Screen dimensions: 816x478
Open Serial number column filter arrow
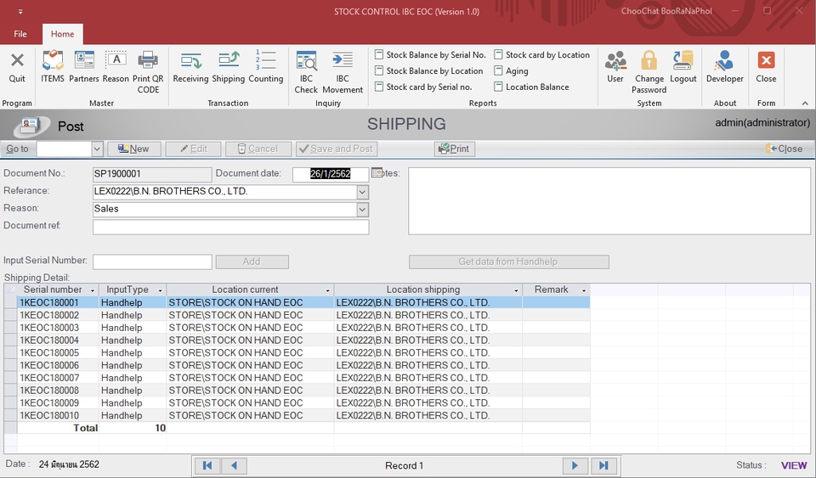point(92,290)
